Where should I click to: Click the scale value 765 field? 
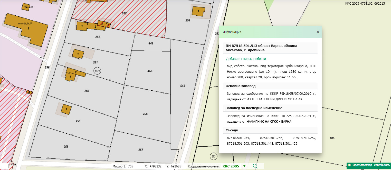pos(130,166)
